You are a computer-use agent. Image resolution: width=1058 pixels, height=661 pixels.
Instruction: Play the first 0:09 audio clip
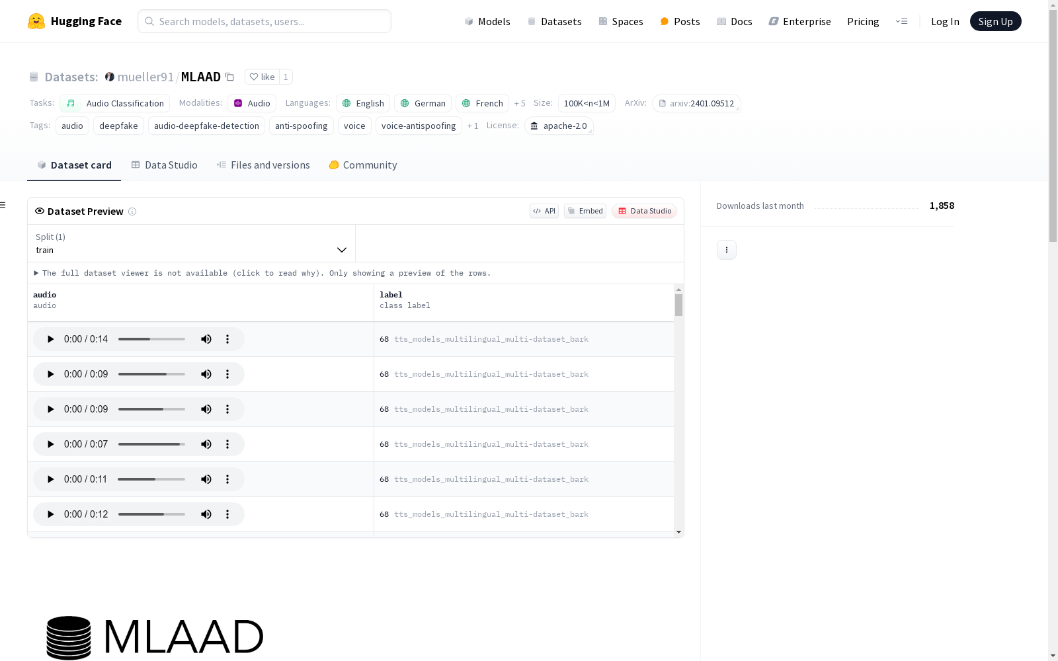click(x=50, y=374)
